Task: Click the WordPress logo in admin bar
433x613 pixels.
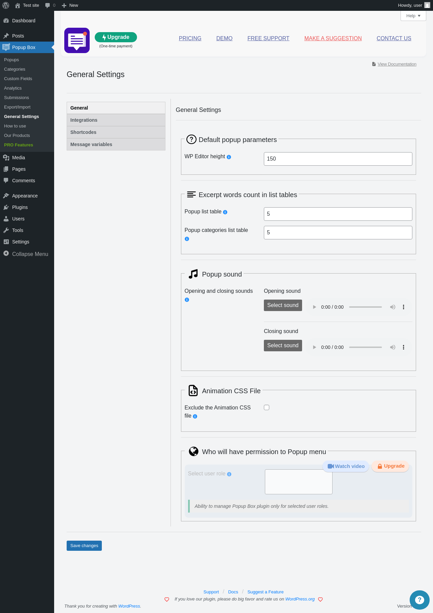Action: [6, 5]
